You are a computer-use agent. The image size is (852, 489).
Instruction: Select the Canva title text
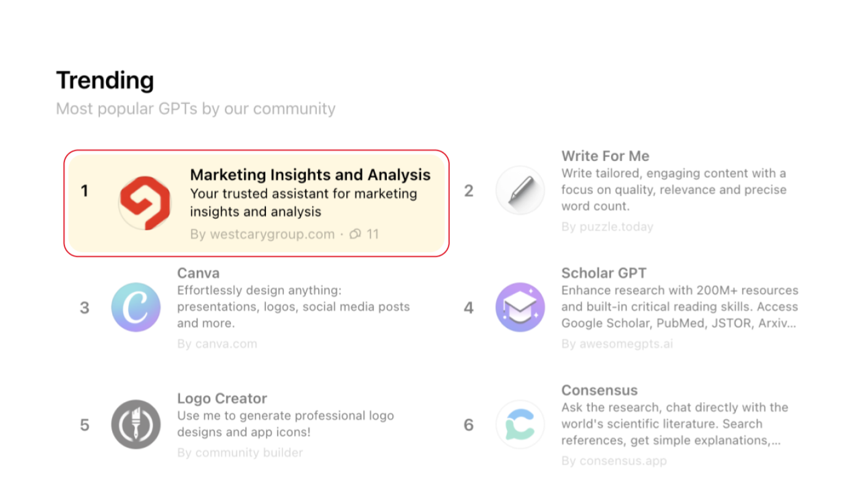click(x=198, y=273)
